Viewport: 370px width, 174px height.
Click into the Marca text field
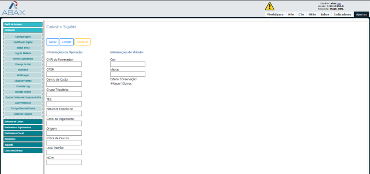128,74
